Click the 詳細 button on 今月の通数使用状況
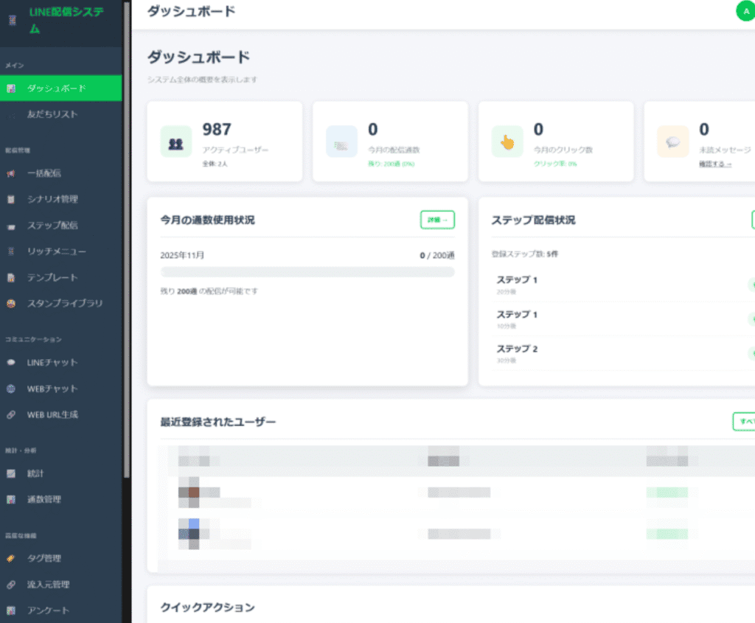Image resolution: width=755 pixels, height=623 pixels. coord(437,220)
